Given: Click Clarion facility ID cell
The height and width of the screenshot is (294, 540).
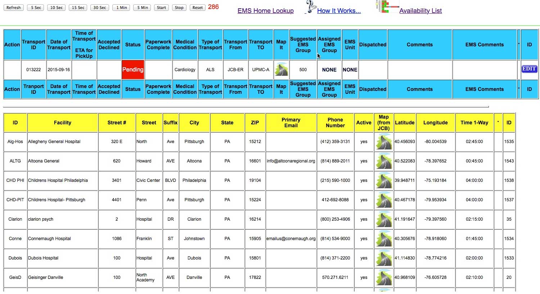Looking at the screenshot, I should click(15, 219).
